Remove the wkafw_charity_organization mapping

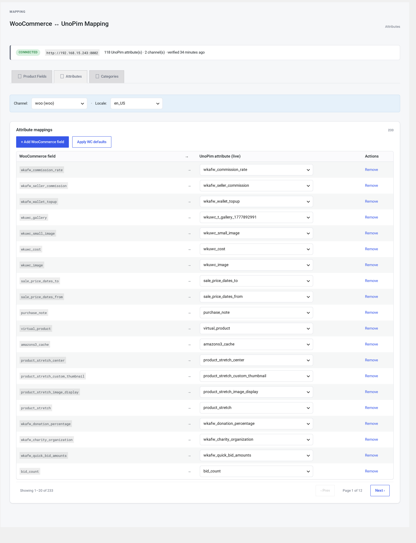371,440
